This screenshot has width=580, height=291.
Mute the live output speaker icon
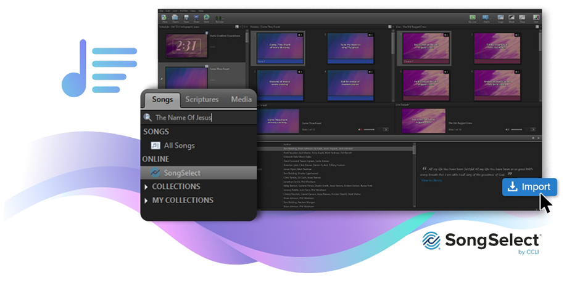pos(507,129)
